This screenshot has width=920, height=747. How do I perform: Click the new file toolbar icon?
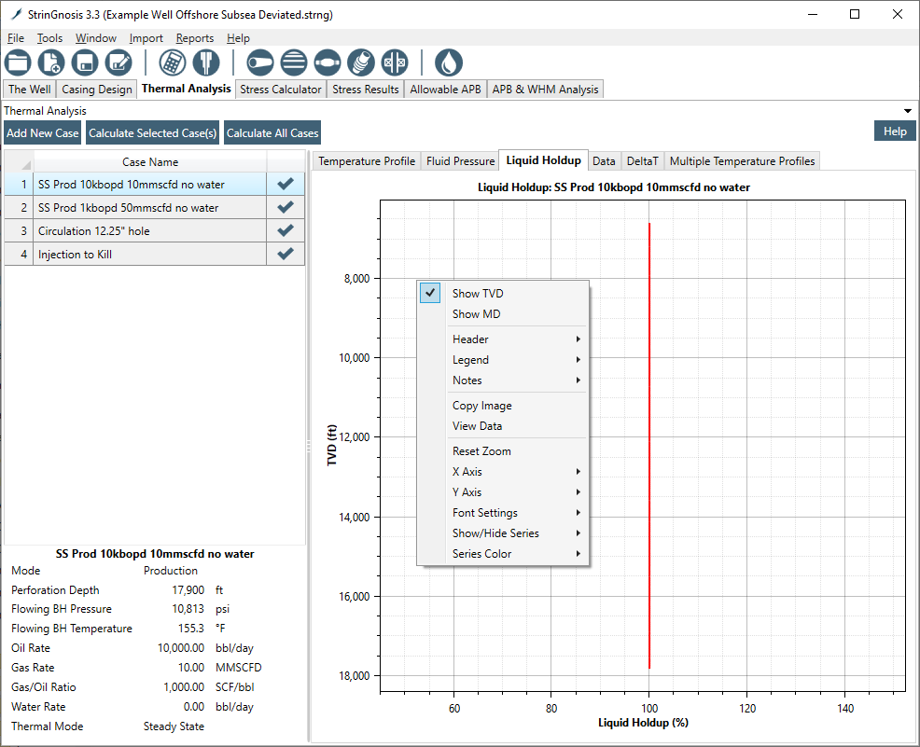pos(51,62)
